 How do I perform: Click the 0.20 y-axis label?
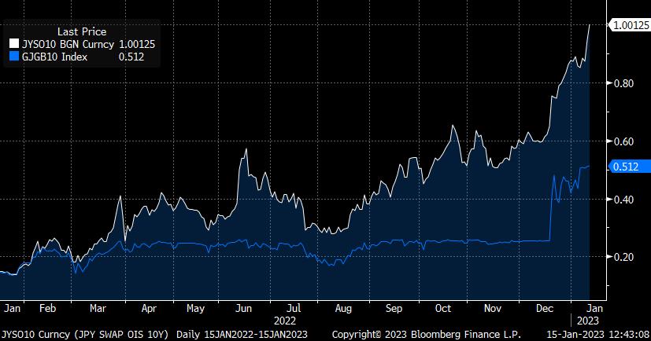[x=623, y=257]
